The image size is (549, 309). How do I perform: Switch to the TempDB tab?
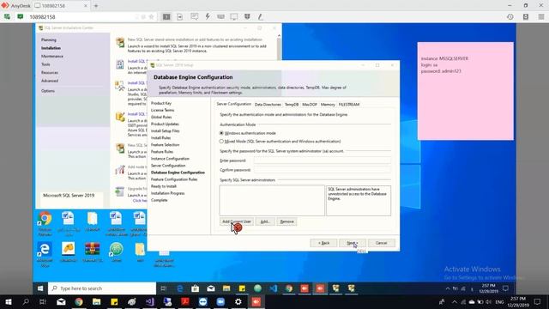[292, 105]
